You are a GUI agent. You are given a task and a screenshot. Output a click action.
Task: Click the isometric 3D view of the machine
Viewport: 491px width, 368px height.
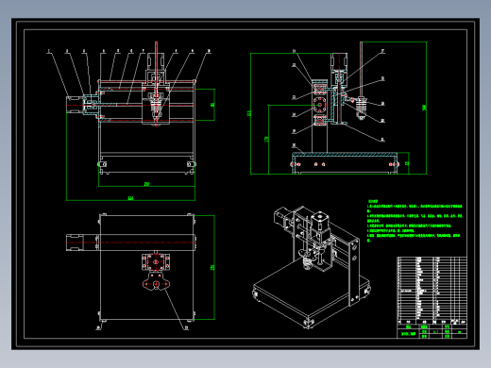[312, 267]
